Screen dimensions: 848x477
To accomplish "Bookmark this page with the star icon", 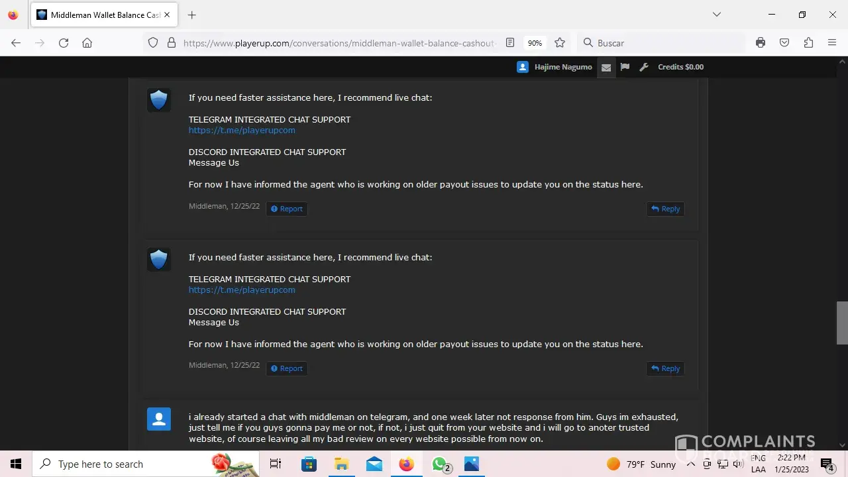I will click(x=560, y=43).
